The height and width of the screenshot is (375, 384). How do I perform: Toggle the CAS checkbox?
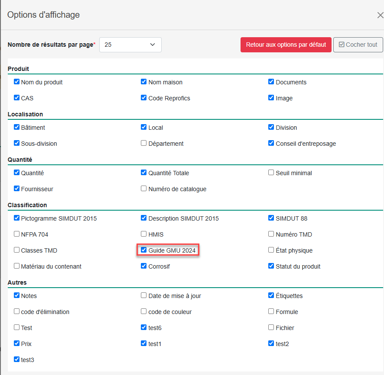16,98
